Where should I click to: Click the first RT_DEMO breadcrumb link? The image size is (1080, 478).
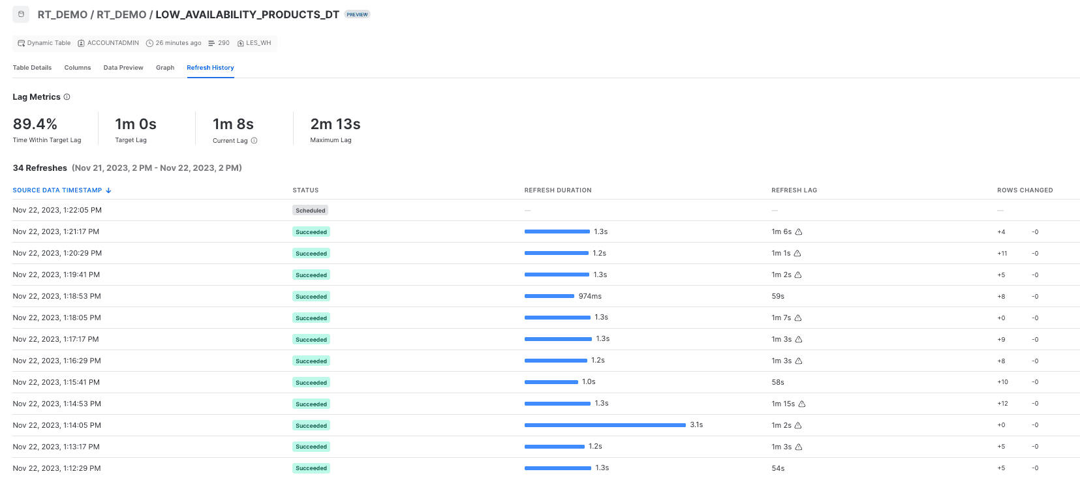click(x=63, y=14)
